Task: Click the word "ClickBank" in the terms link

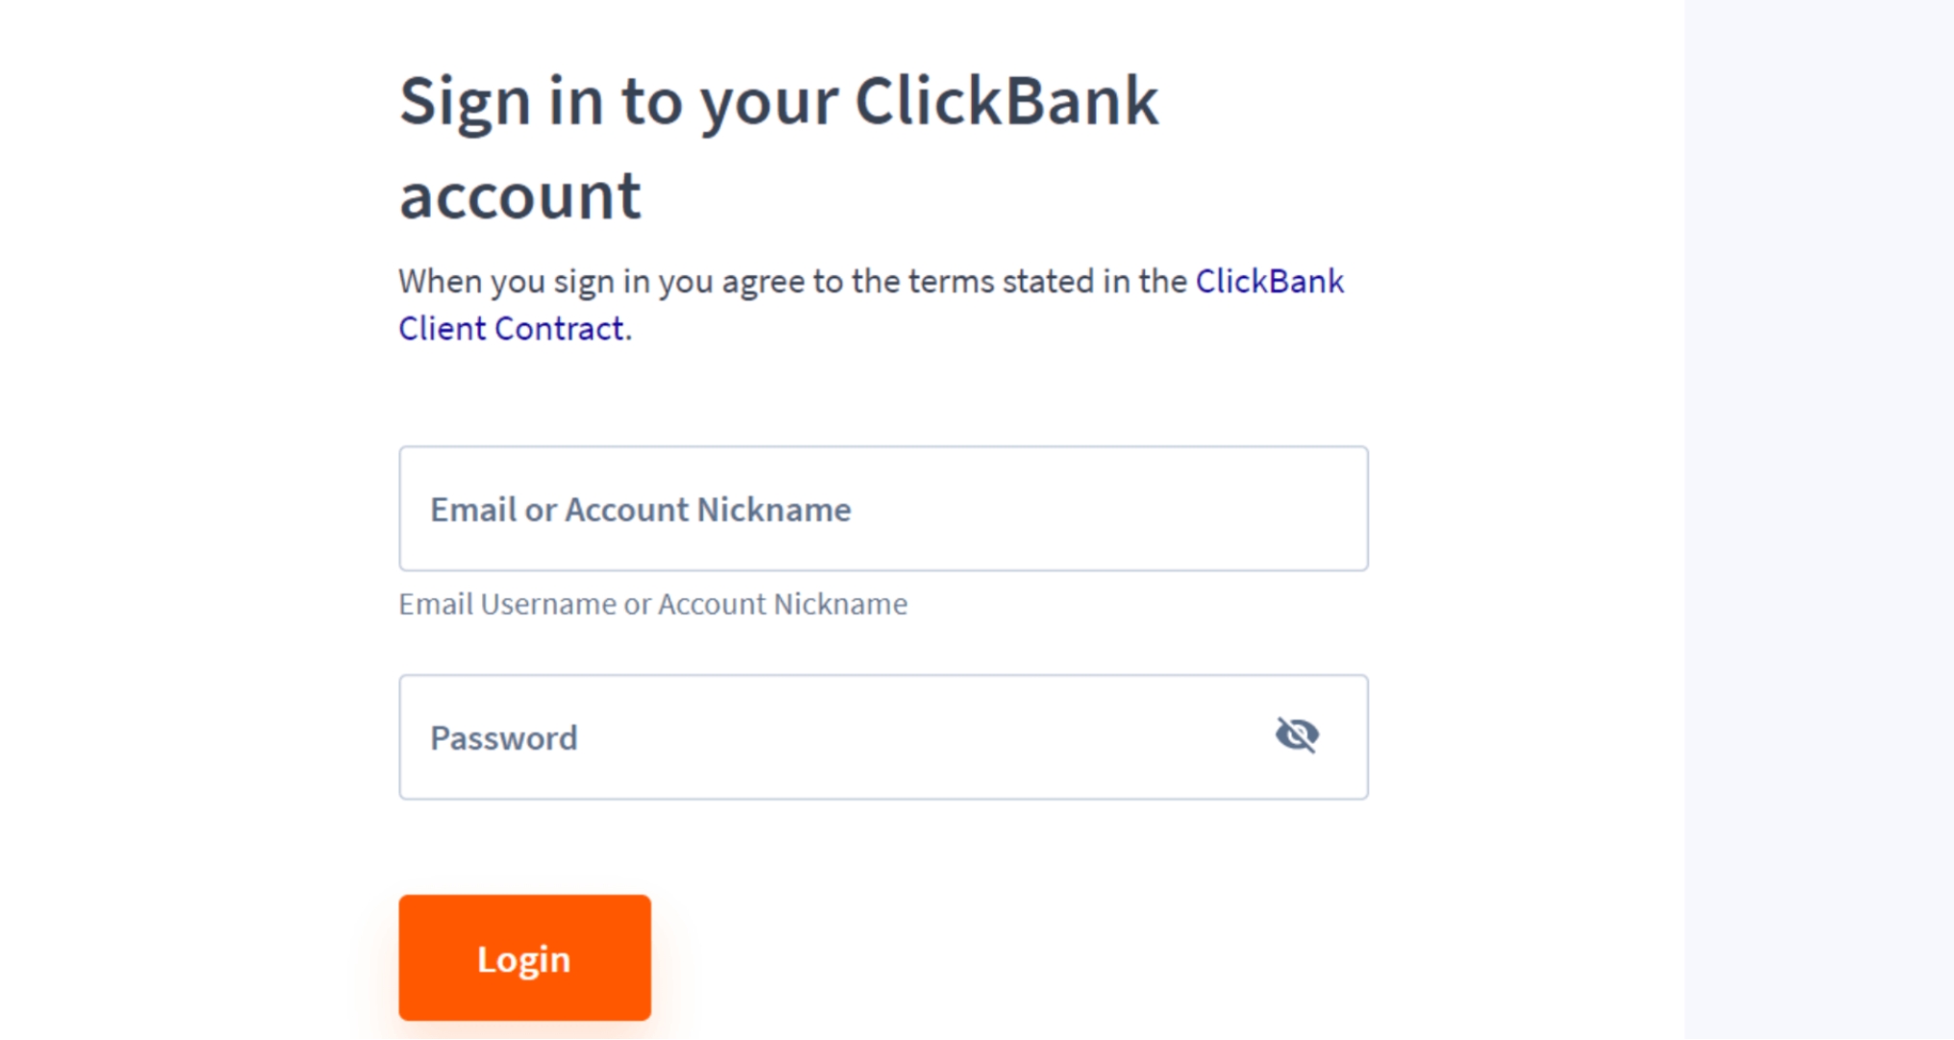Action: click(x=1268, y=282)
